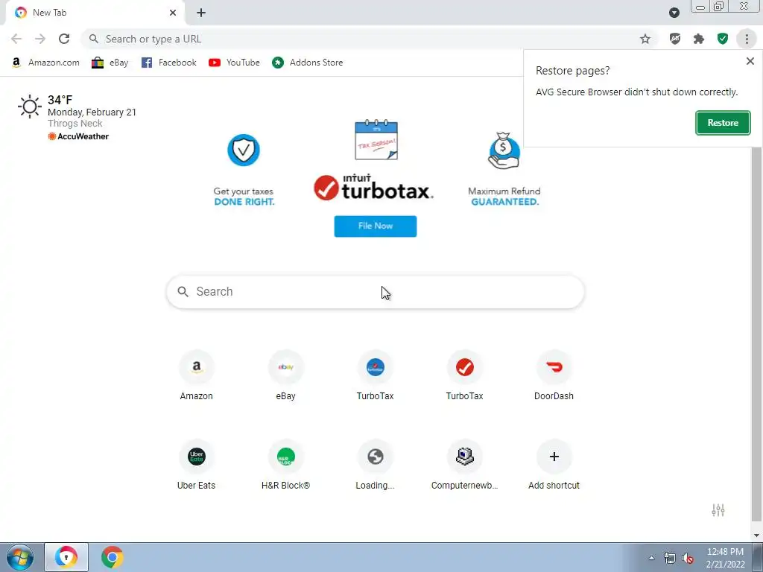Open the Extensions puzzle-piece menu
Image resolution: width=763 pixels, height=572 pixels.
699,39
